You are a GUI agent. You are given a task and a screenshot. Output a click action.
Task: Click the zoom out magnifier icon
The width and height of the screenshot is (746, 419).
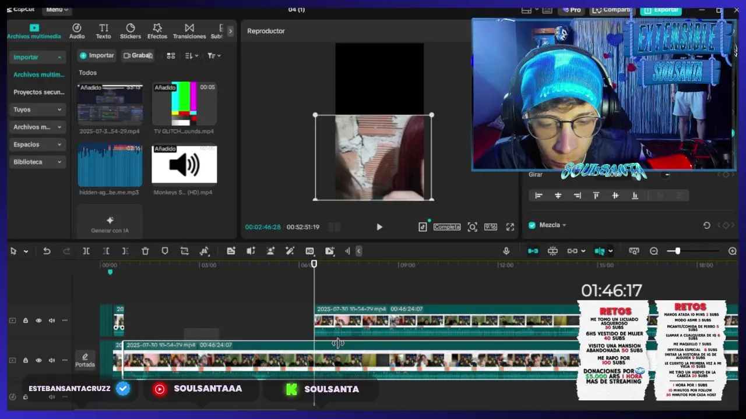coord(654,251)
